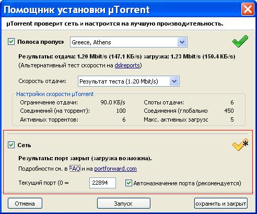Click the yellow network warning checkmark icon

(x=240, y=145)
